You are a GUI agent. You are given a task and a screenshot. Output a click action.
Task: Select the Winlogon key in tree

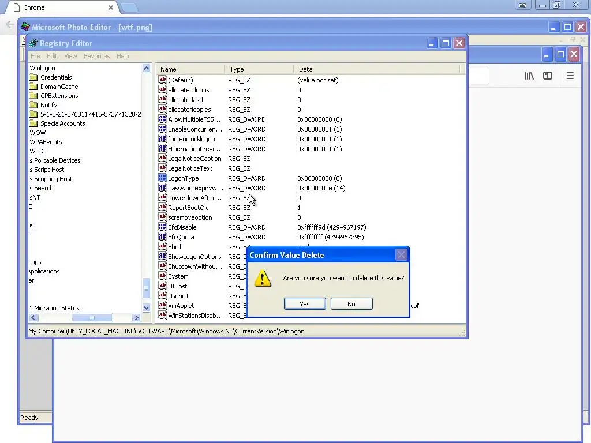coord(42,68)
